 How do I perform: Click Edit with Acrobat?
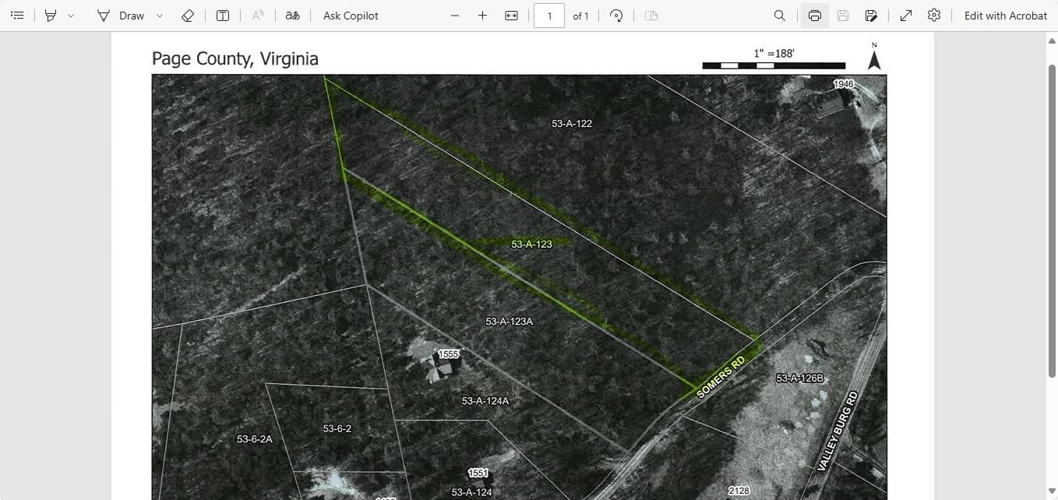[x=1005, y=16]
